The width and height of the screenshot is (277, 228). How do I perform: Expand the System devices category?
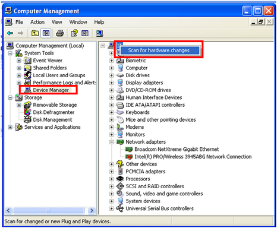tap(112, 201)
